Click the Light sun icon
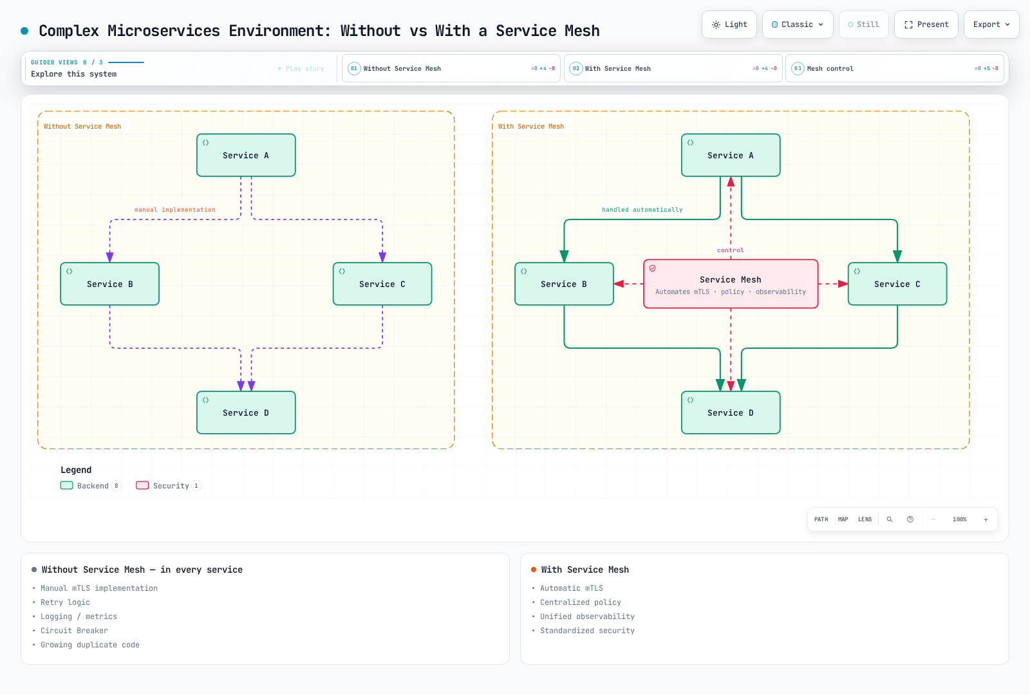 (716, 24)
